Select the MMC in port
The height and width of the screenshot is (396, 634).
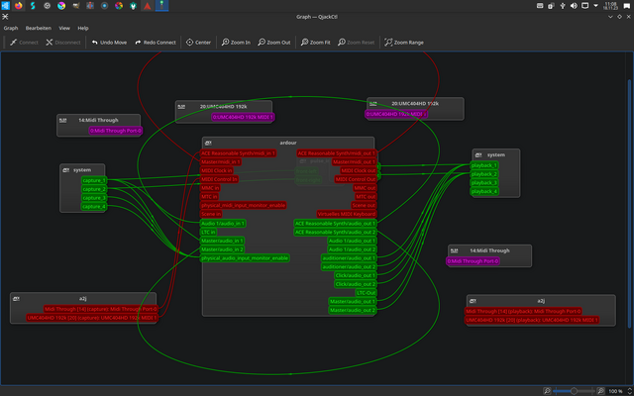210,188
